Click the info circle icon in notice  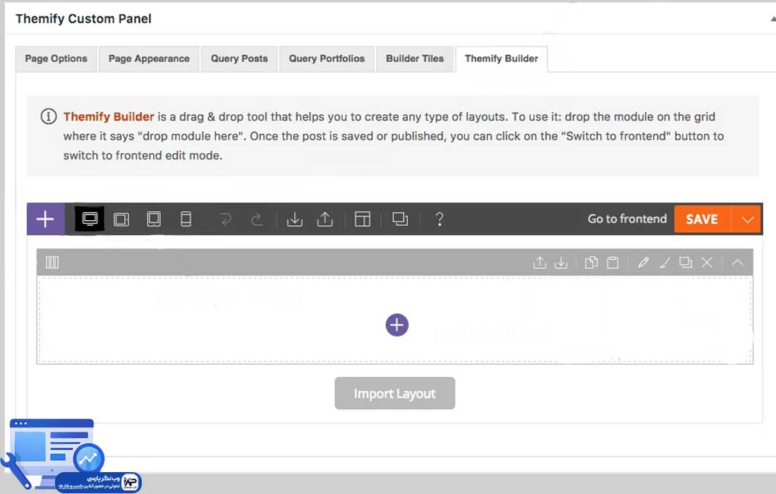[48, 117]
